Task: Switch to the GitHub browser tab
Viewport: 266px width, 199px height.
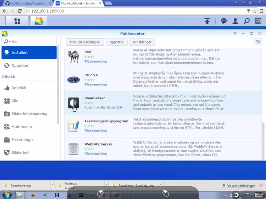Action: (x=28, y=4)
